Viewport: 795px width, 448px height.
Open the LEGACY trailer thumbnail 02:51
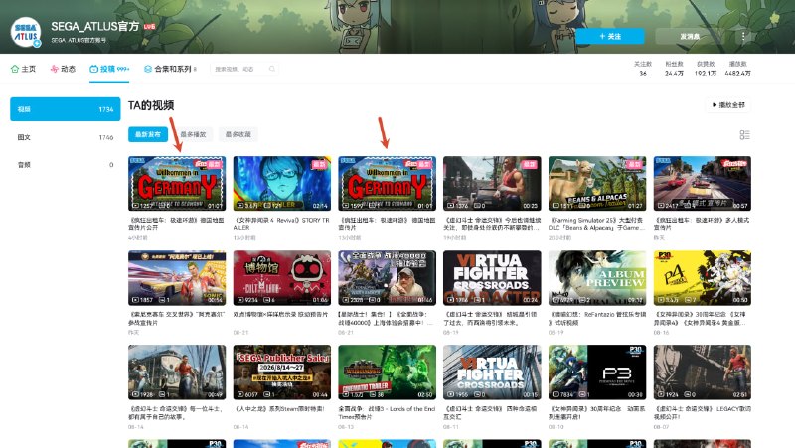point(703,372)
